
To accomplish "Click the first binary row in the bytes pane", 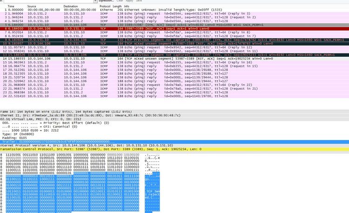I will pyautogui.click(x=72, y=155).
